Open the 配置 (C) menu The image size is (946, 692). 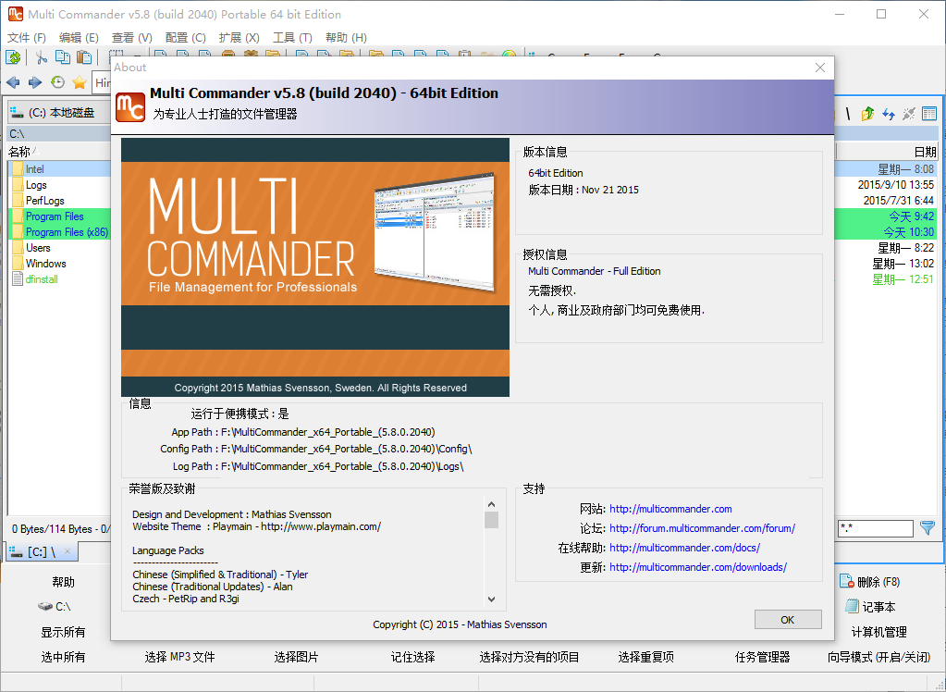(185, 37)
